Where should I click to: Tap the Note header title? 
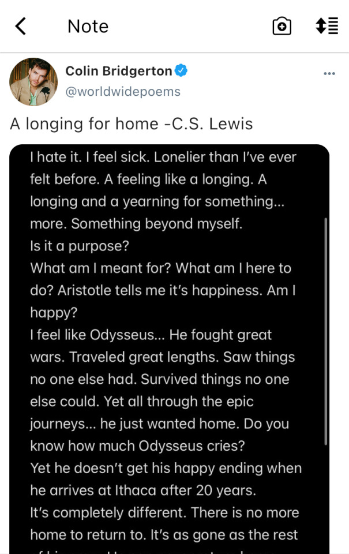click(x=88, y=26)
